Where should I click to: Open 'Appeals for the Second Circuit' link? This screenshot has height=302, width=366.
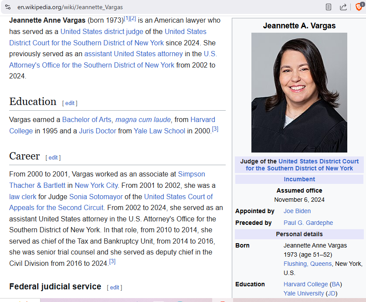click(x=56, y=207)
